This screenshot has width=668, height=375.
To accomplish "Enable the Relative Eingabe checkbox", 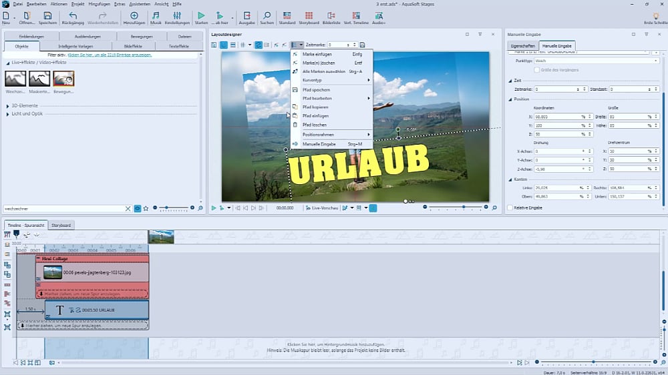I will (511, 208).
